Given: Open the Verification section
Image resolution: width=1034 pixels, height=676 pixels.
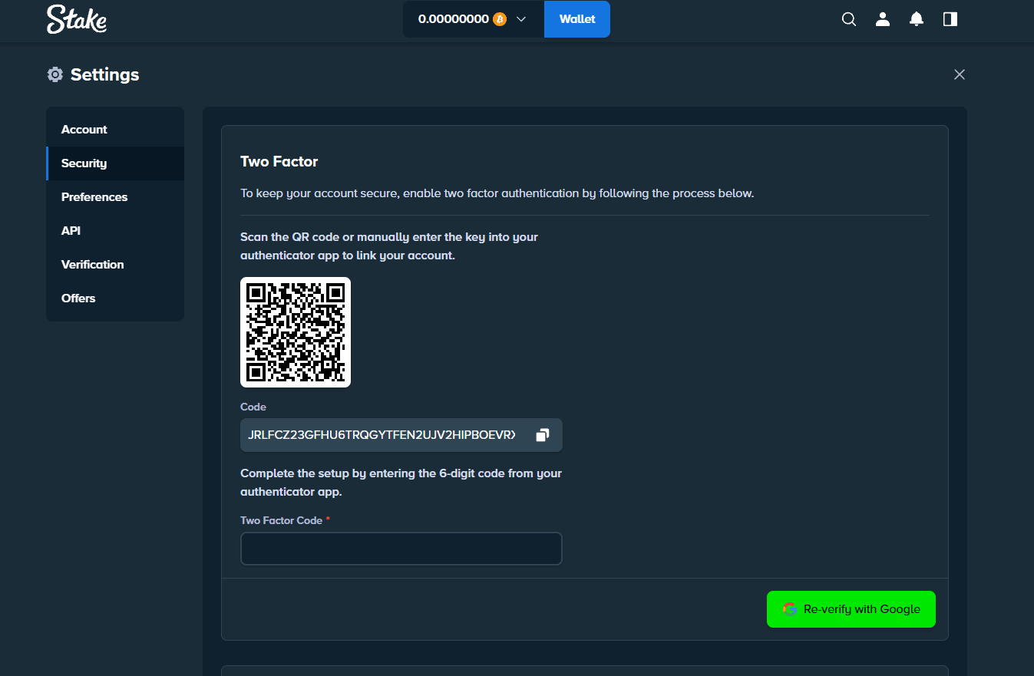Looking at the screenshot, I should tap(92, 264).
